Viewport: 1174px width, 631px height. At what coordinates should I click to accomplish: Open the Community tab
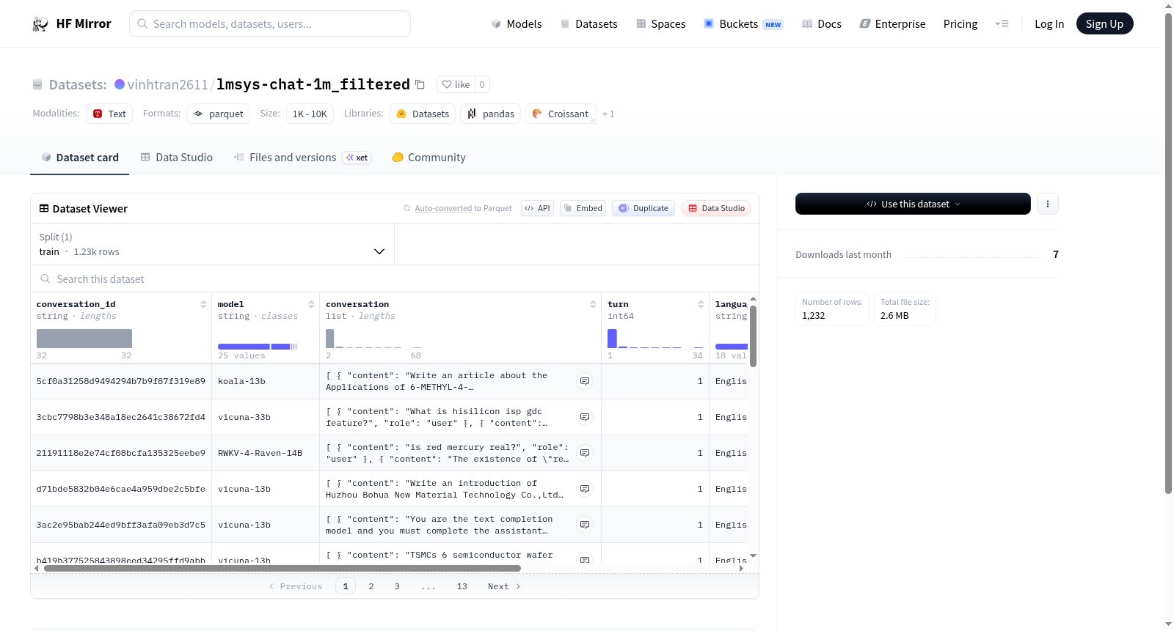click(429, 158)
